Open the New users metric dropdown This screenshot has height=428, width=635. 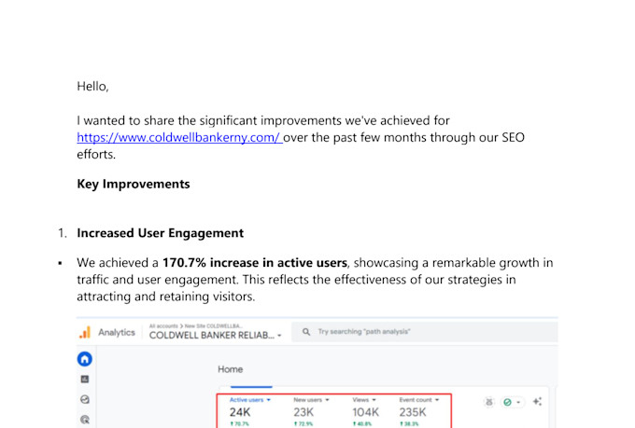pyautogui.click(x=311, y=400)
